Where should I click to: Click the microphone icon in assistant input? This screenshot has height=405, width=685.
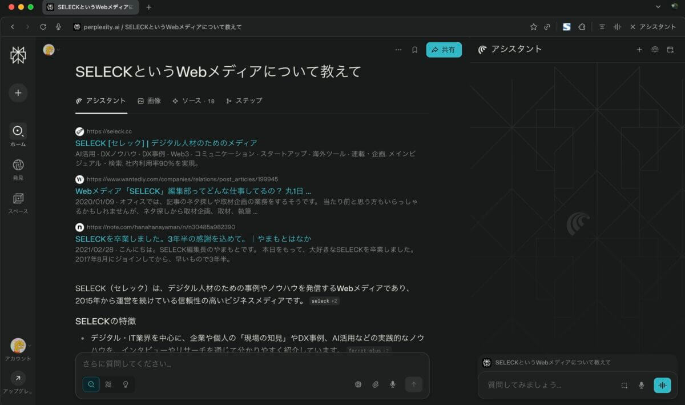642,385
